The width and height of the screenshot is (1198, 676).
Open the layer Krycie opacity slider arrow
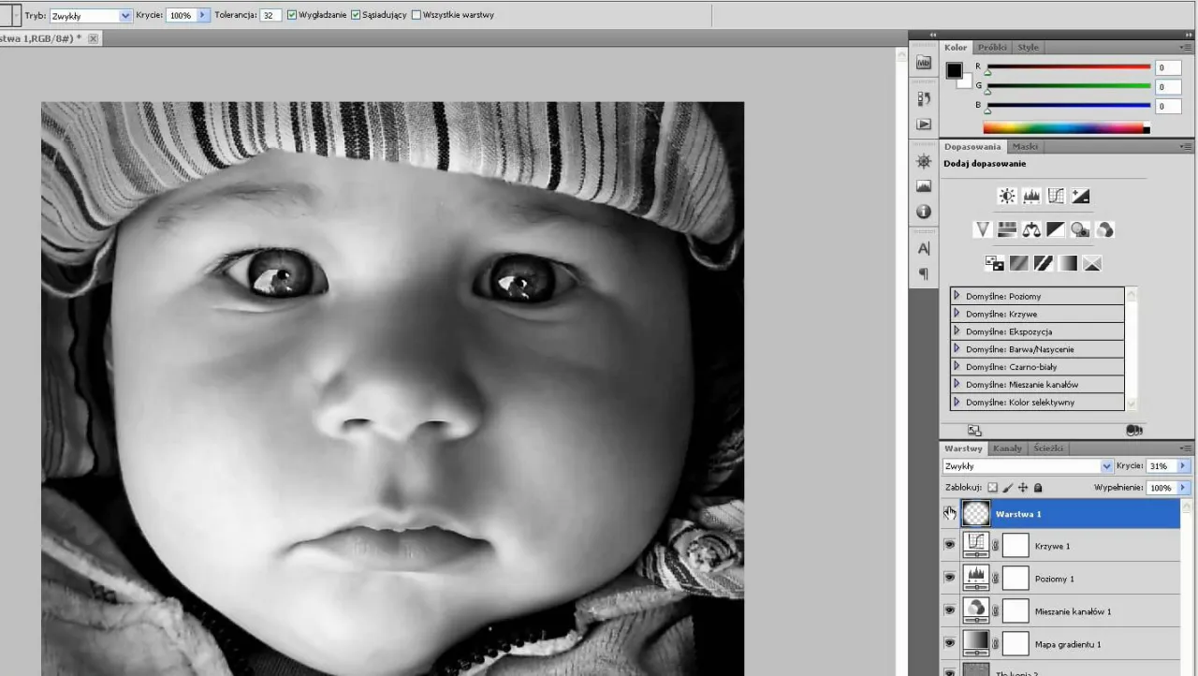[1183, 466]
